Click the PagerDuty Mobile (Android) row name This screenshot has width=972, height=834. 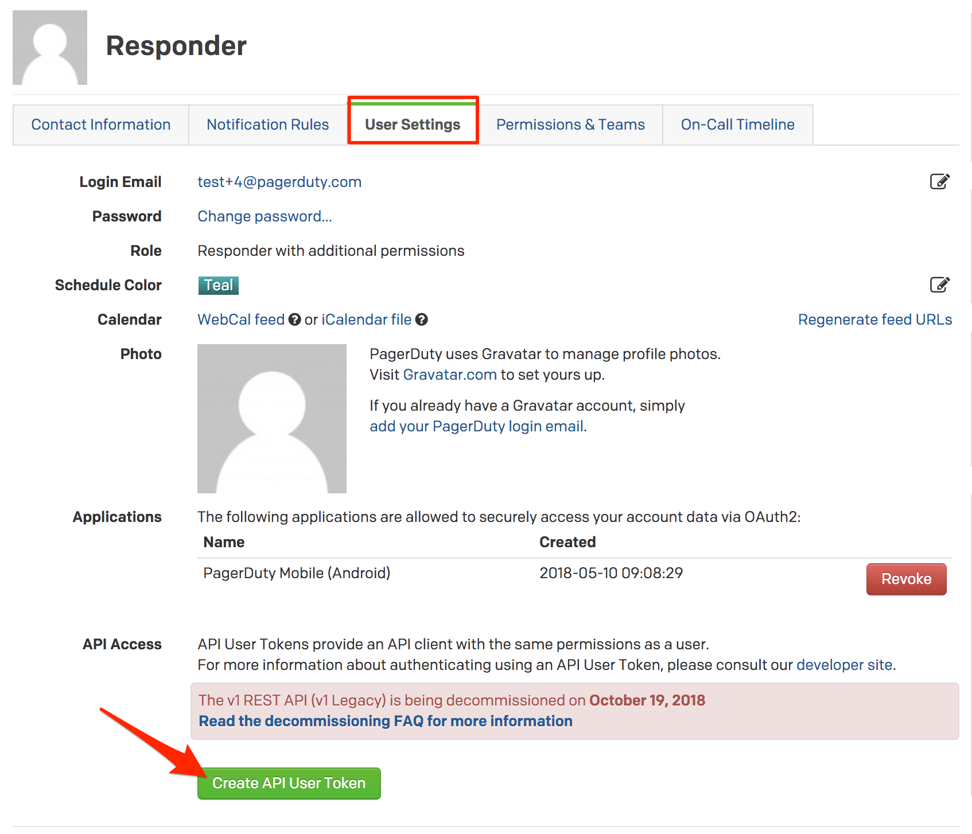(297, 573)
